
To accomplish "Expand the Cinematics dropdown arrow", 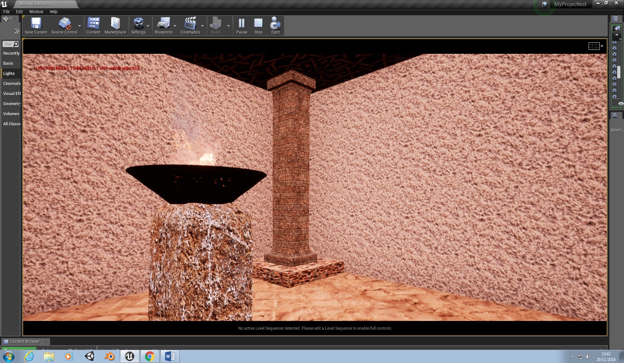I will tap(202, 26).
